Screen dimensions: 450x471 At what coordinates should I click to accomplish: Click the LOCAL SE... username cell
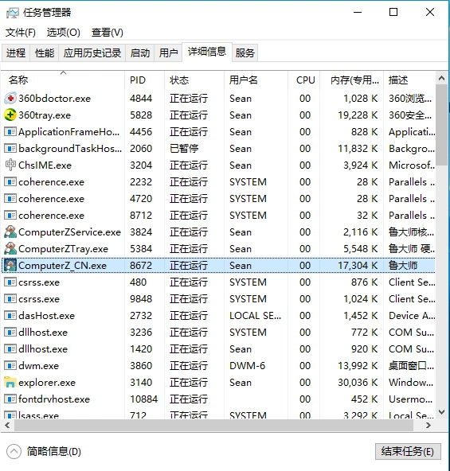(x=255, y=316)
